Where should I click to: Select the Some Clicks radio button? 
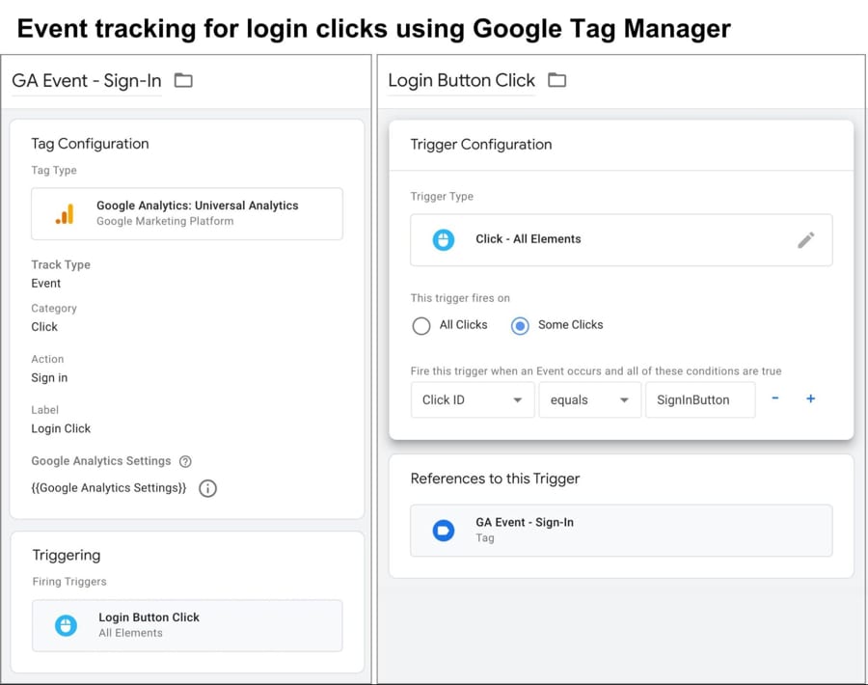[x=520, y=325]
